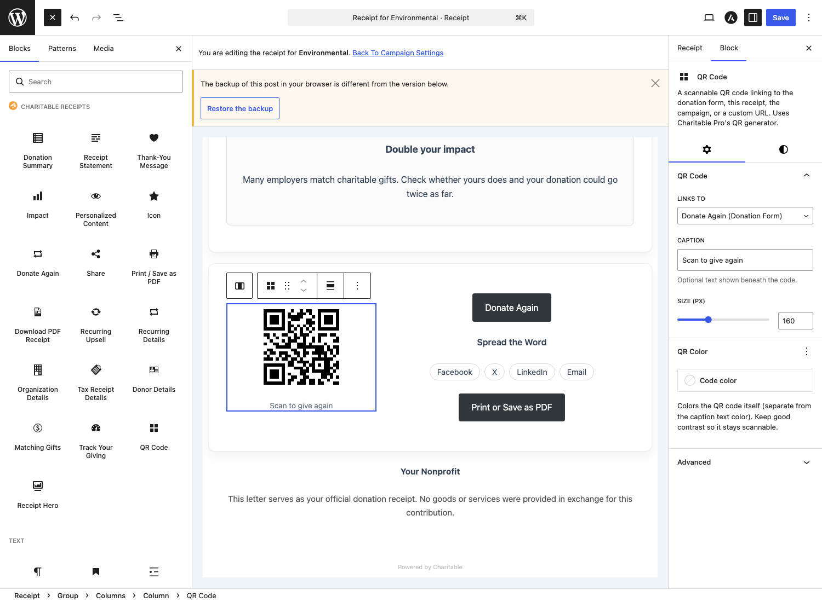Insert the star Icon block
Screen dimensions: 822x602
coord(154,205)
